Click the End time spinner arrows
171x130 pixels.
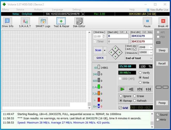(x=104, y=36)
